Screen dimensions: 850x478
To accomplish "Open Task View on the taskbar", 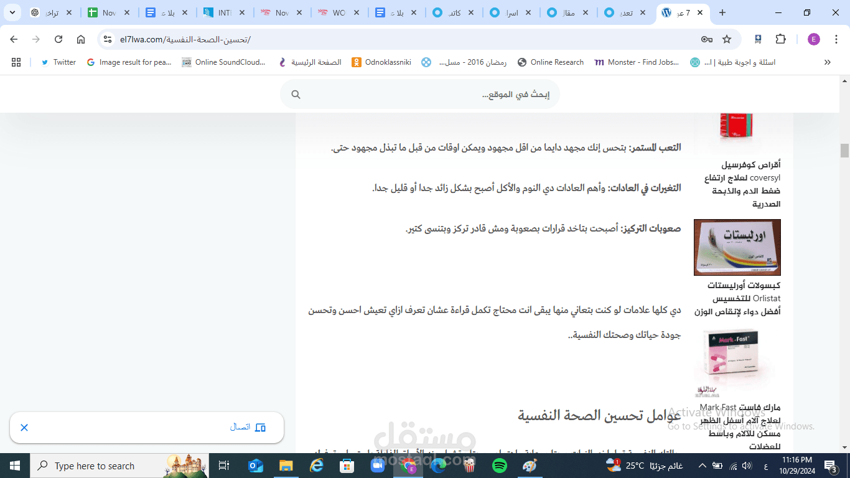I will (x=224, y=466).
